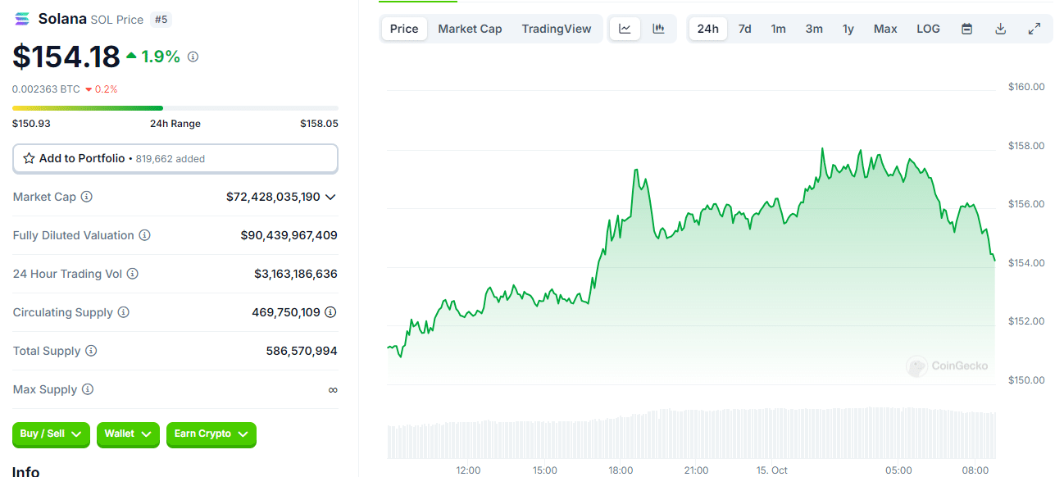Click the volume bars below price chart
Screen dimensions: 1064x477
point(691,433)
